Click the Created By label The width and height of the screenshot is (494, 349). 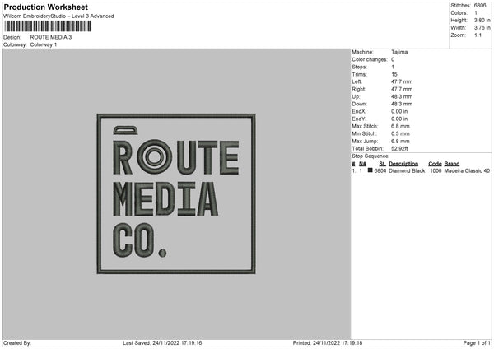pyautogui.click(x=17, y=343)
